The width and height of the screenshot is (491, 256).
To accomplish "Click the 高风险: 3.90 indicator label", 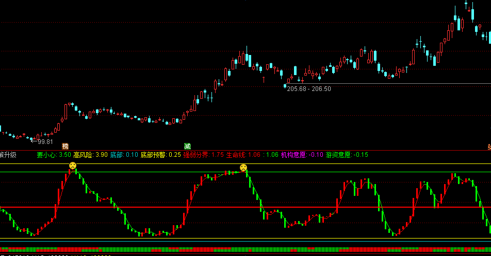I will [x=90, y=155].
